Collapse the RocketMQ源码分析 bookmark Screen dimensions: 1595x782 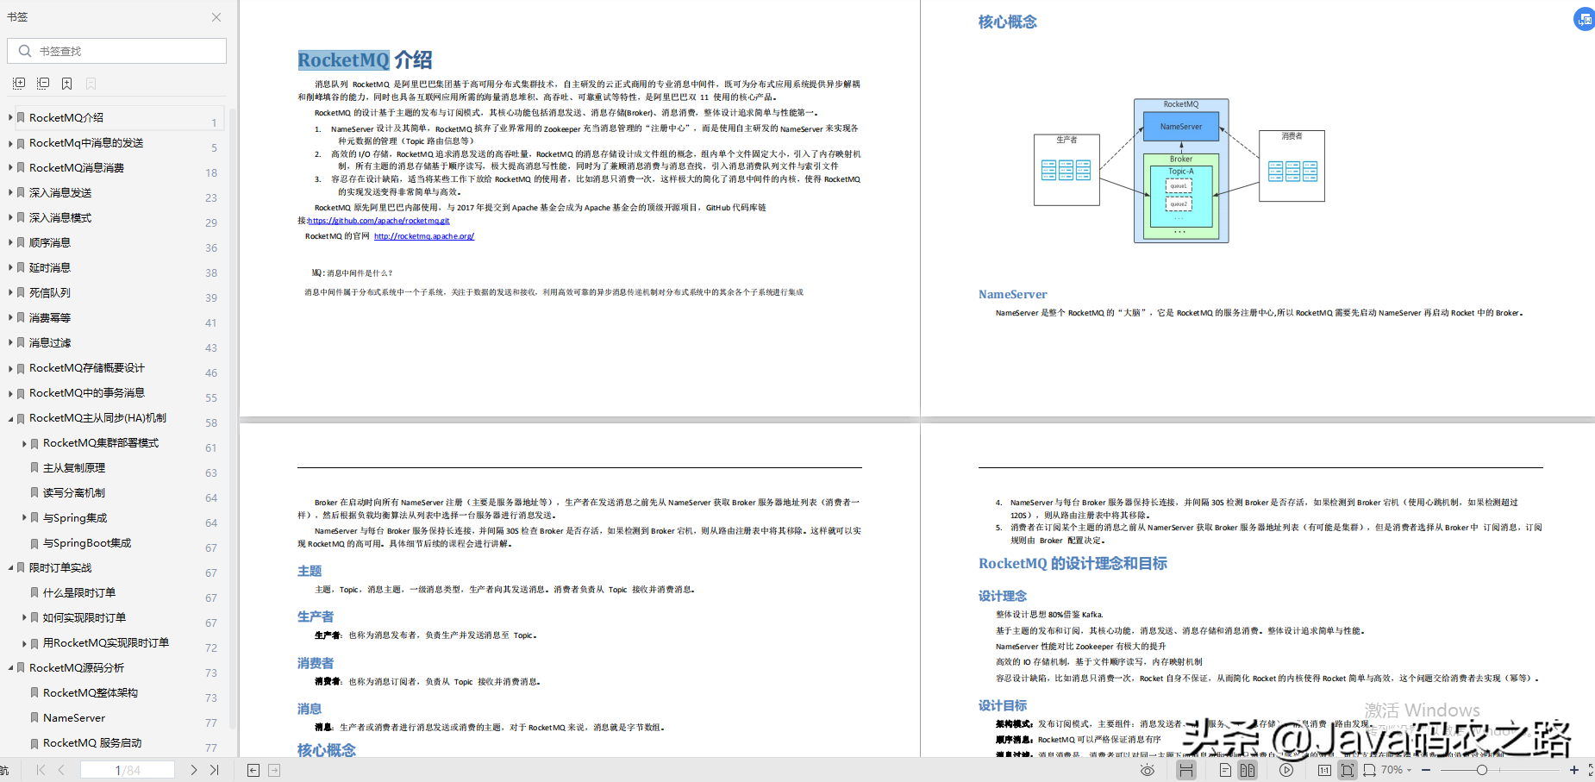pyautogui.click(x=10, y=668)
